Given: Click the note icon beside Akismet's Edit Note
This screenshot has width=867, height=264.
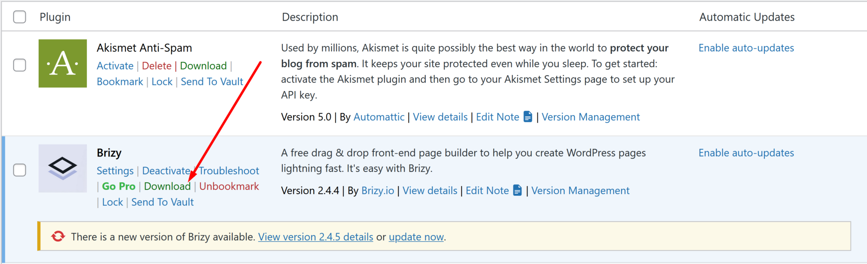Looking at the screenshot, I should [527, 117].
